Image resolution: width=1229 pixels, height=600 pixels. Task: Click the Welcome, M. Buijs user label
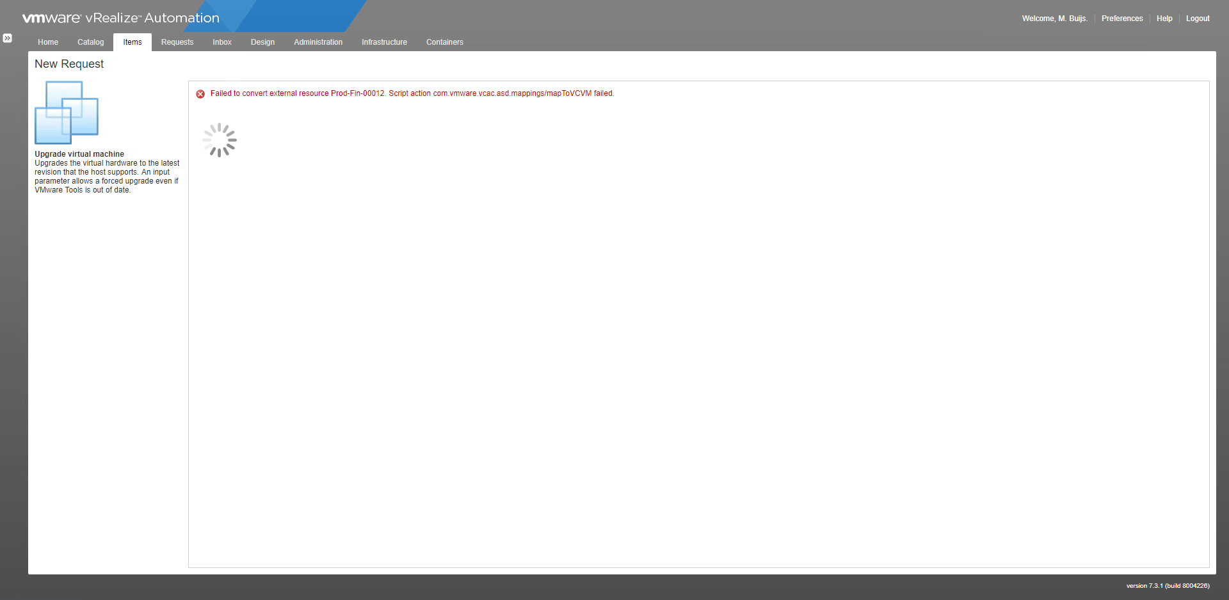1054,18
